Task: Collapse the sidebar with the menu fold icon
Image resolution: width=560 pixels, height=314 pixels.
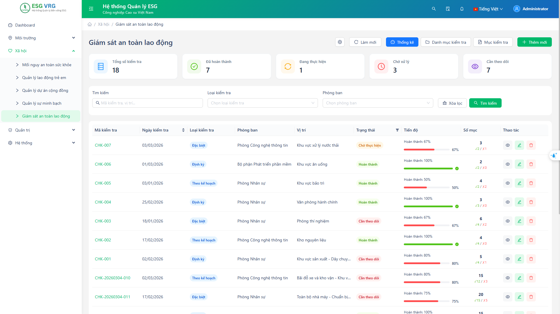Action: [91, 9]
